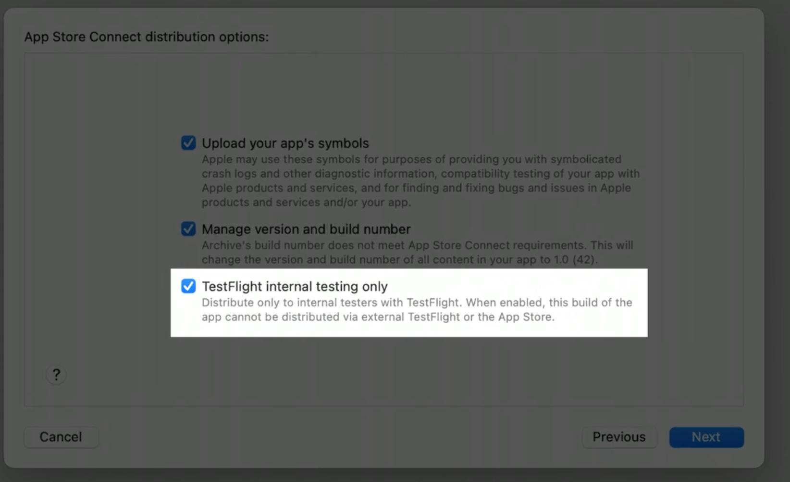
Task: Click the TestFlight internal testing only title
Action: (295, 286)
